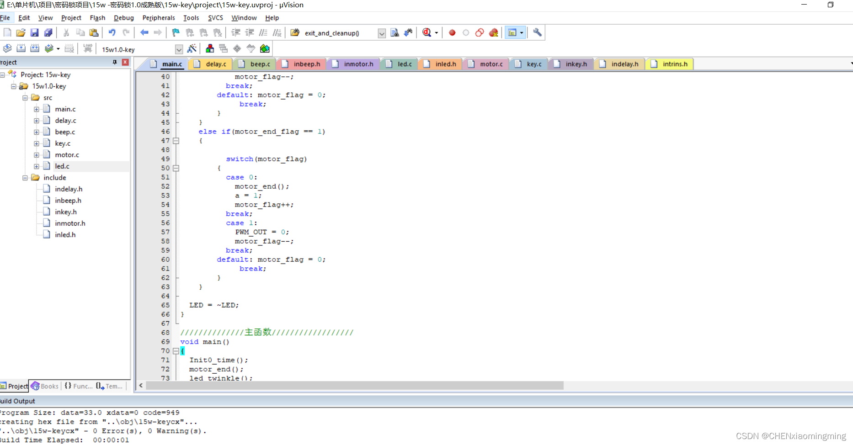Insert a bookmark with flag icon
Viewport: 853px width, 445px height.
176,32
